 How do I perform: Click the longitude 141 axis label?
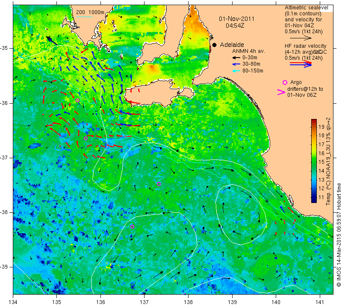[320, 302]
